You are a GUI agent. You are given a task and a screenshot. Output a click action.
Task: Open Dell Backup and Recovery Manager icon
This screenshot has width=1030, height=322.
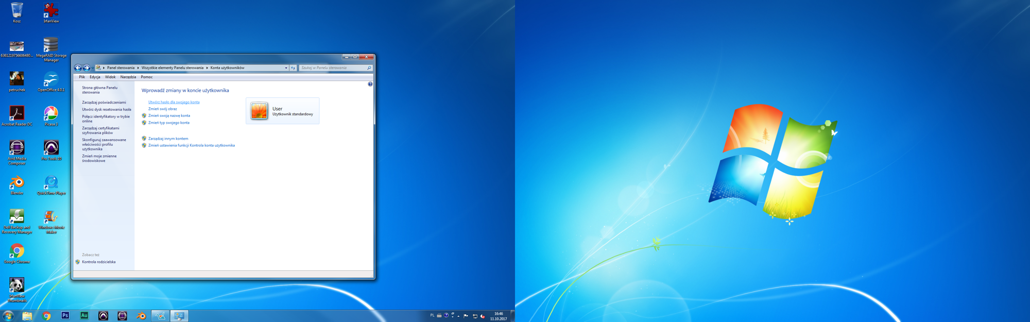17,222
